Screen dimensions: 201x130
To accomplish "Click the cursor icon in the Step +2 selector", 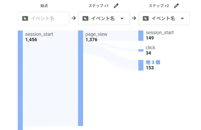I will tap(146, 18).
